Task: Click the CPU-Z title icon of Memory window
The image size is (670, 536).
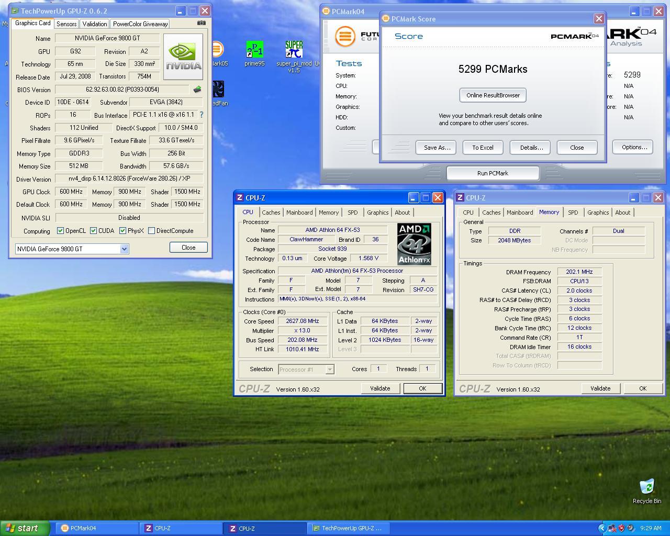Action: 460,197
